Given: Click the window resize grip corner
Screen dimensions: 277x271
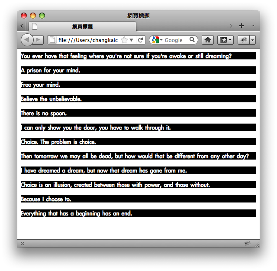Looking at the screenshot, I should 257,245.
